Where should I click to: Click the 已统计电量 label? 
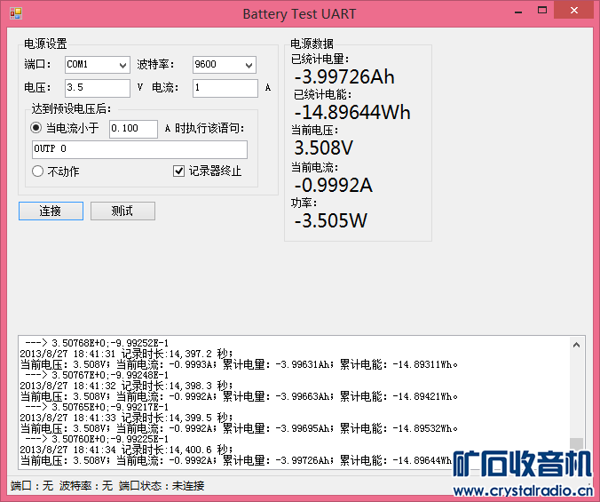320,59
